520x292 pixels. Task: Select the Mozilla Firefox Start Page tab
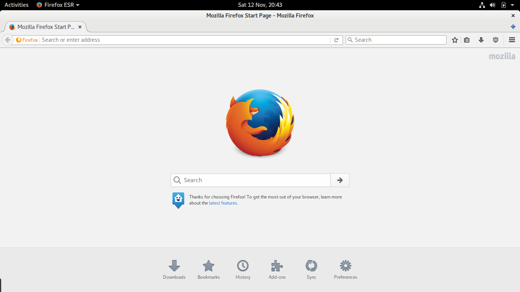[46, 27]
